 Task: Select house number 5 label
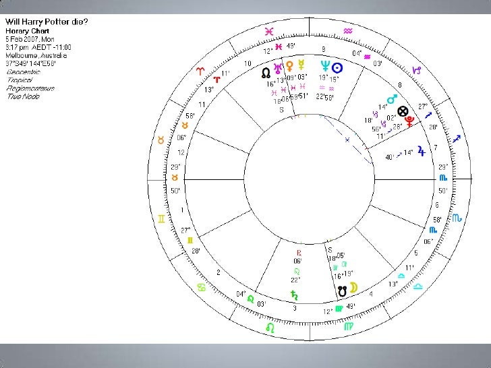(x=416, y=253)
